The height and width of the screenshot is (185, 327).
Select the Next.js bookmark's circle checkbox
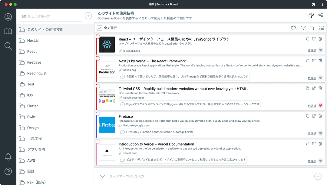(98, 58)
